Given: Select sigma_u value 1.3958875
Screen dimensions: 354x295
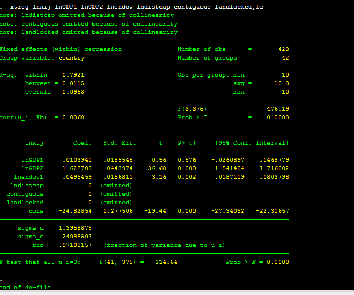Looking at the screenshot, I should [x=75, y=228].
